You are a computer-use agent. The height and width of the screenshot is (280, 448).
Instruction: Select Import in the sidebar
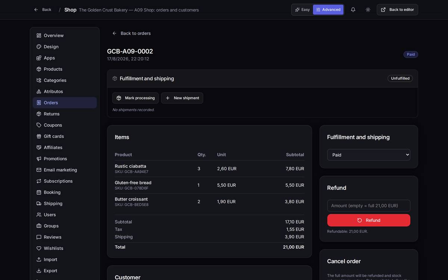pos(65,259)
